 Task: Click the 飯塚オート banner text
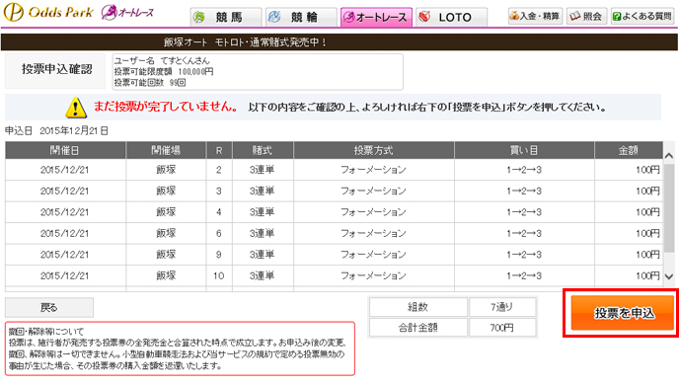click(x=246, y=42)
